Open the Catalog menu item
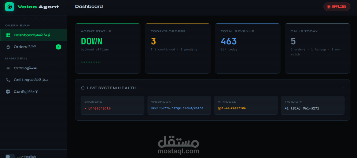The image size is (357, 158). [x=33, y=68]
